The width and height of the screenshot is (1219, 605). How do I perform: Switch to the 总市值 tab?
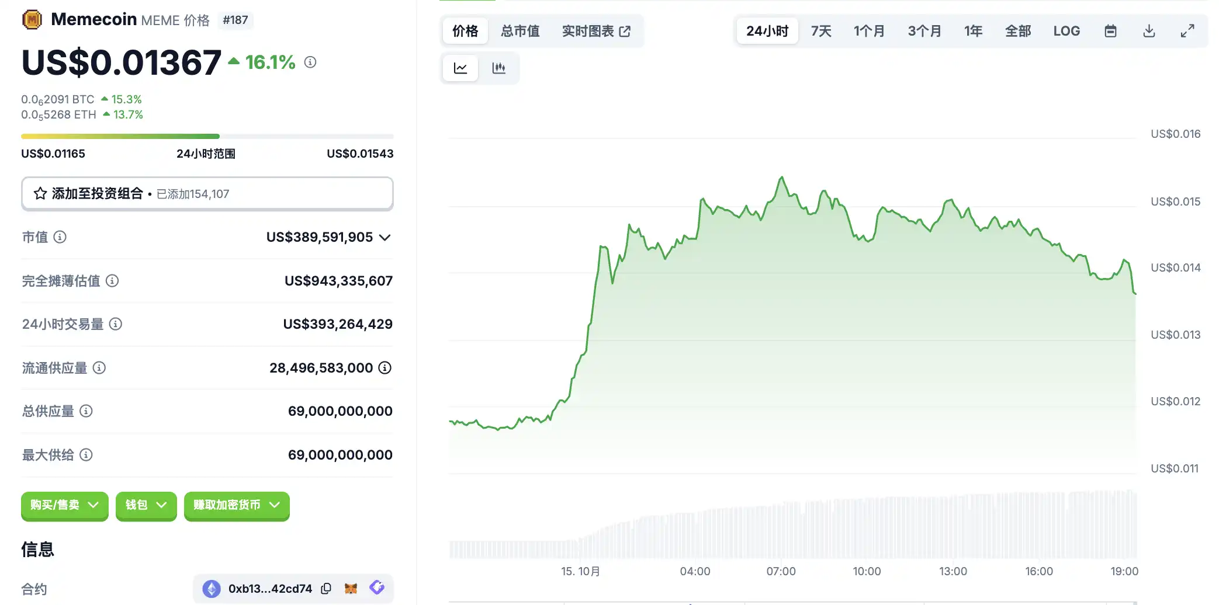point(520,31)
